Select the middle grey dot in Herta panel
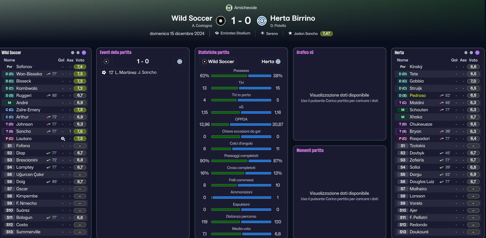The height and width of the screenshot is (238, 486). coord(471,53)
